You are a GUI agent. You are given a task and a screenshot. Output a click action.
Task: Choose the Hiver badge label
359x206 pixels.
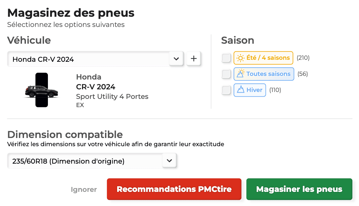pos(254,90)
